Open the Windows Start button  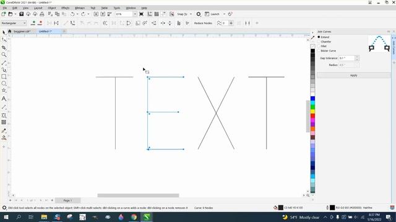coord(6,217)
